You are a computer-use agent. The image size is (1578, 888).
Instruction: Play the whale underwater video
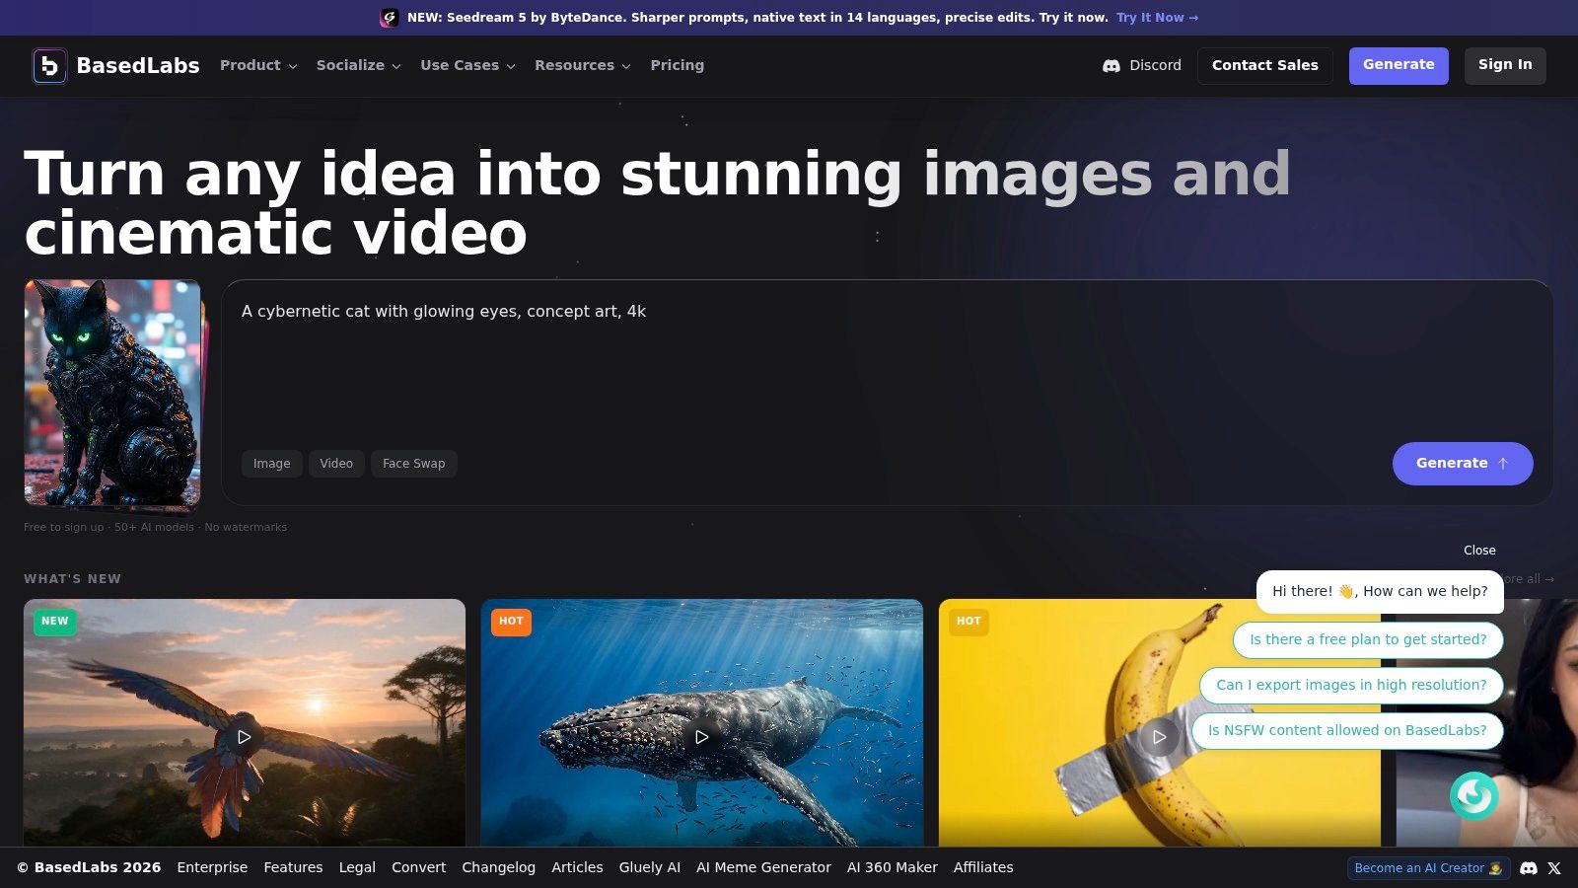coord(701,737)
